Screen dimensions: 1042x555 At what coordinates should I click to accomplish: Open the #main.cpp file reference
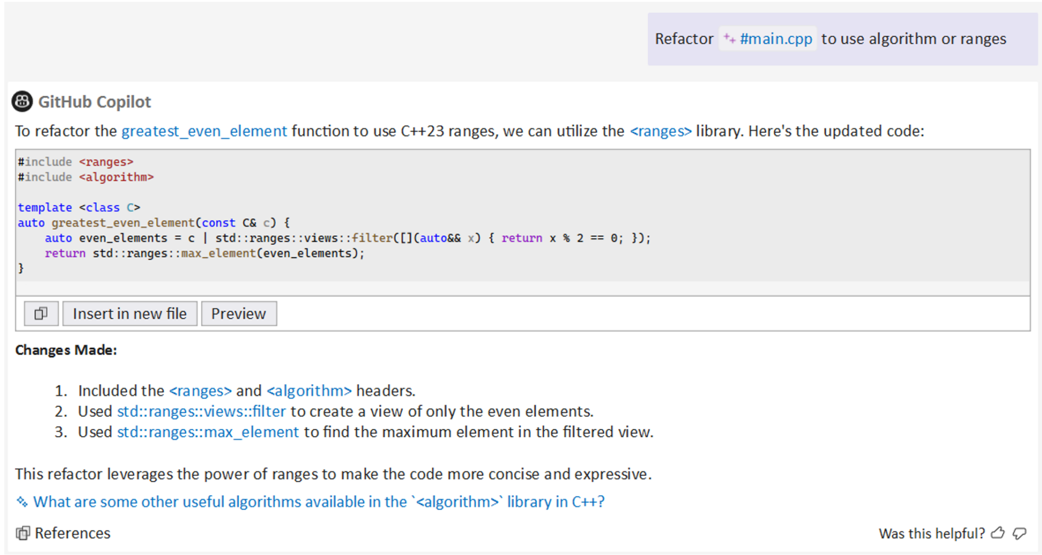775,39
